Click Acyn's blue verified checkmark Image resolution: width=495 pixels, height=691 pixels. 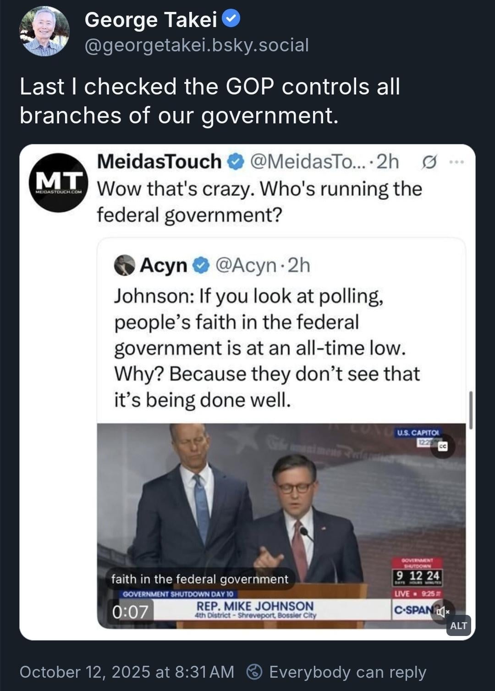click(201, 265)
